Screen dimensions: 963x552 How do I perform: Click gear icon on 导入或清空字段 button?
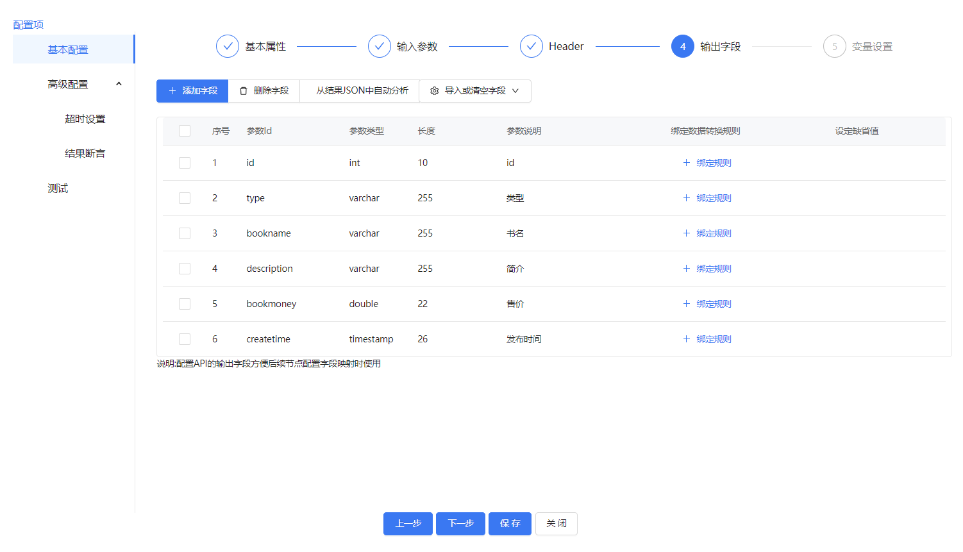pyautogui.click(x=435, y=91)
